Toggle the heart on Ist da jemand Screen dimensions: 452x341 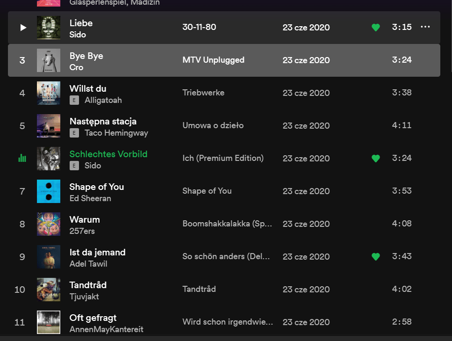[375, 257]
